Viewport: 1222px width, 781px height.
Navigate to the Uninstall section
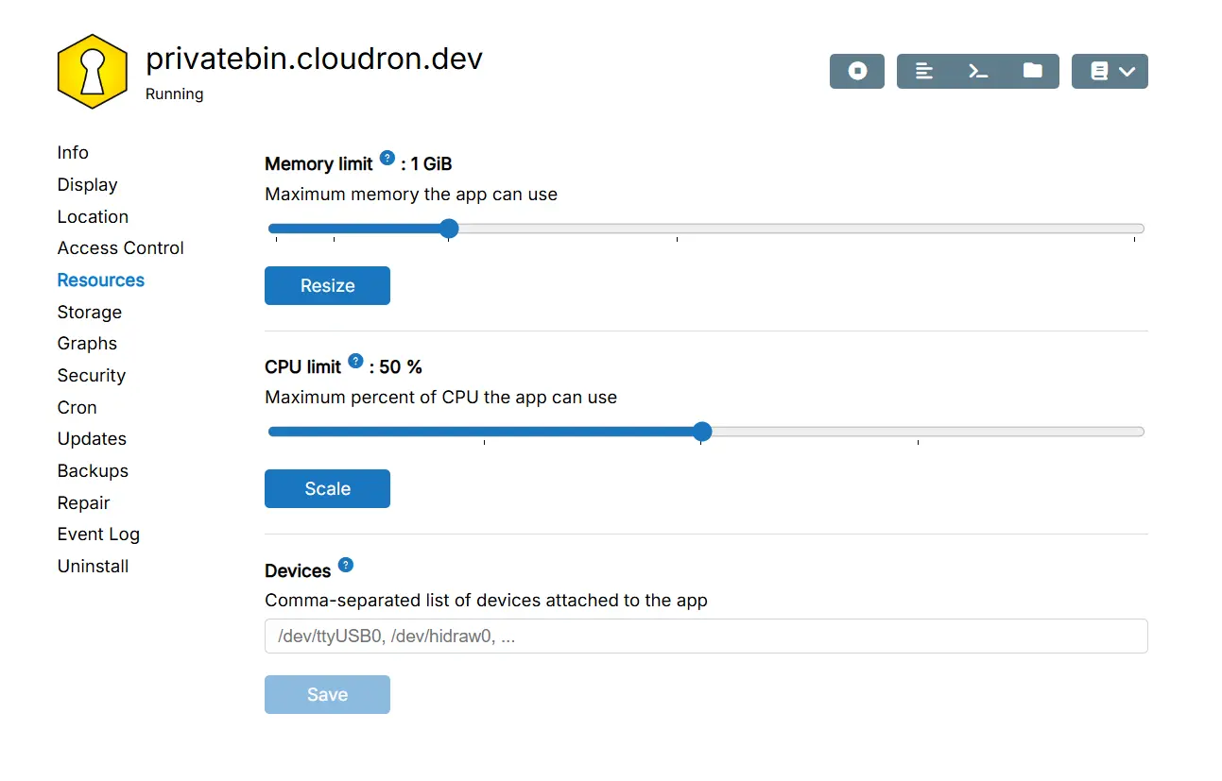[93, 567]
